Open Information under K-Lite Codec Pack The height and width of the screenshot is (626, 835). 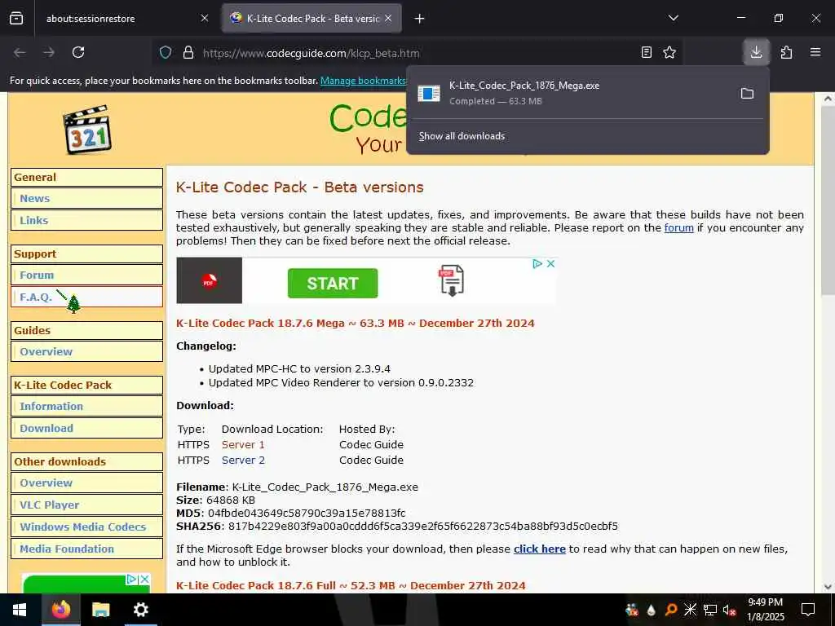point(86,406)
